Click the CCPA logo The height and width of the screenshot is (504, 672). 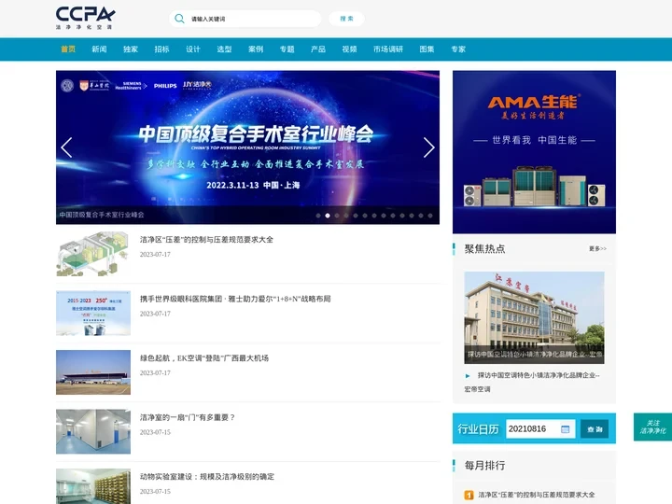click(x=85, y=18)
